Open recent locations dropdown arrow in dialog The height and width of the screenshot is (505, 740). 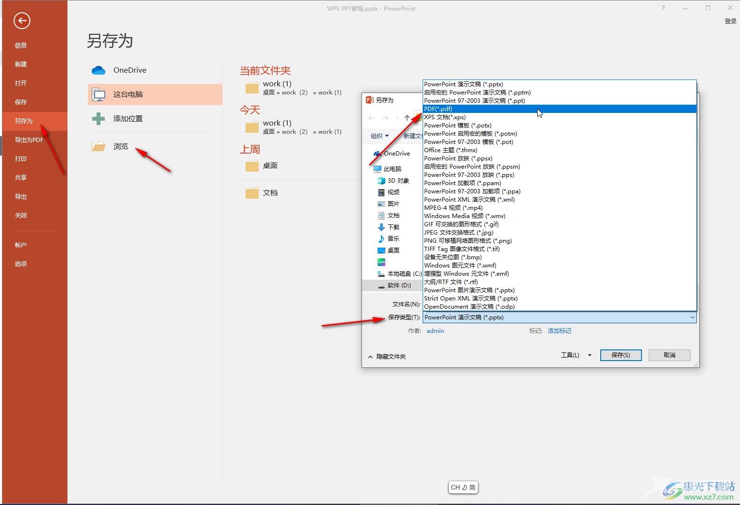pos(397,118)
